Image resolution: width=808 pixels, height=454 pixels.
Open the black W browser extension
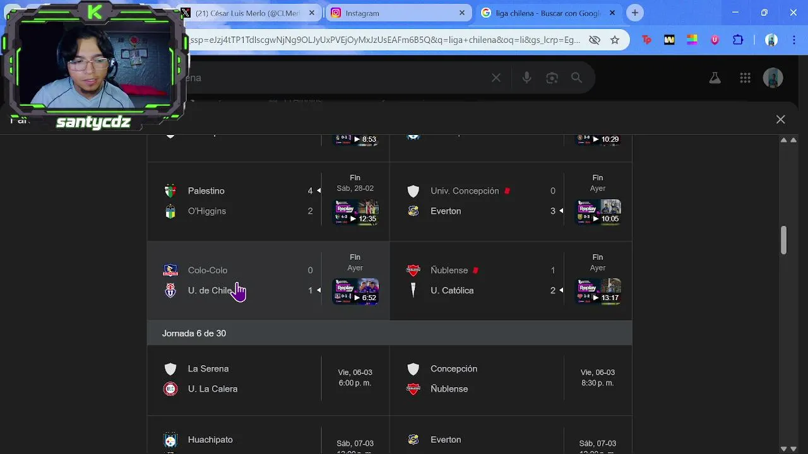tap(669, 40)
